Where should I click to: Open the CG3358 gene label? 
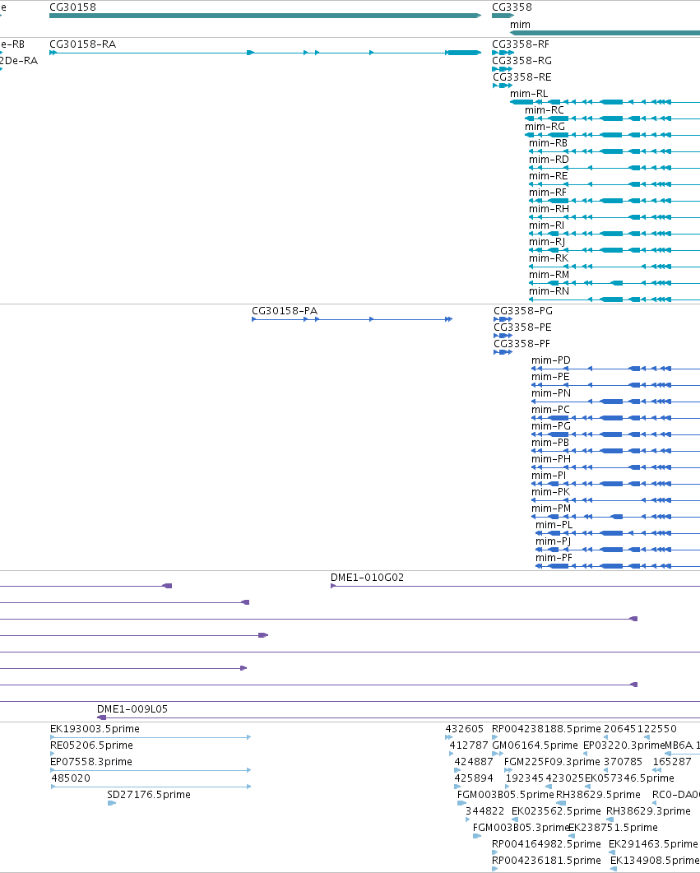[x=512, y=7]
